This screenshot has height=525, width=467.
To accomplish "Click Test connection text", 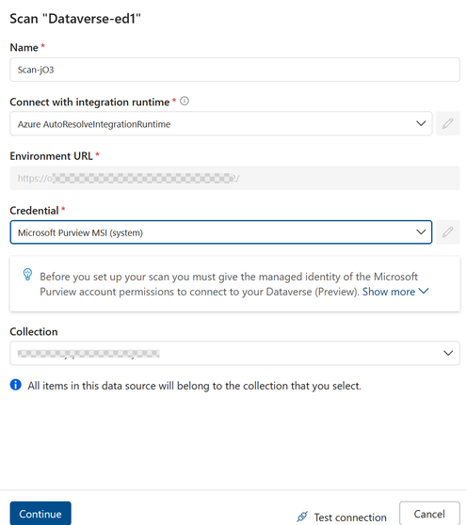I will click(350, 517).
